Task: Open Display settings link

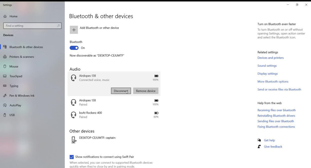Action: [267, 73]
